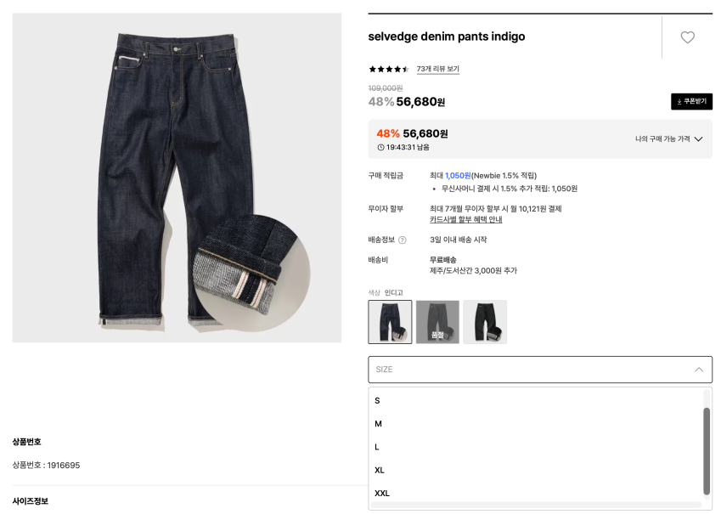Select the sold-out gray color swatch
Image resolution: width=721 pixels, height=514 pixels.
point(437,322)
